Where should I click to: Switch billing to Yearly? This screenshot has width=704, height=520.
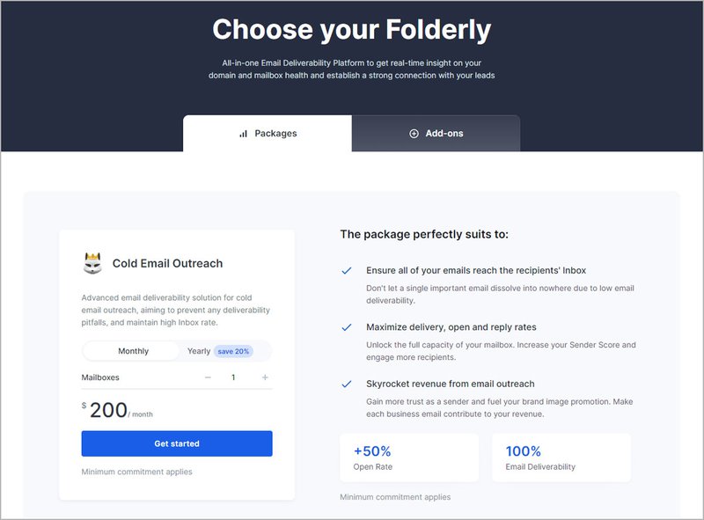pos(200,350)
